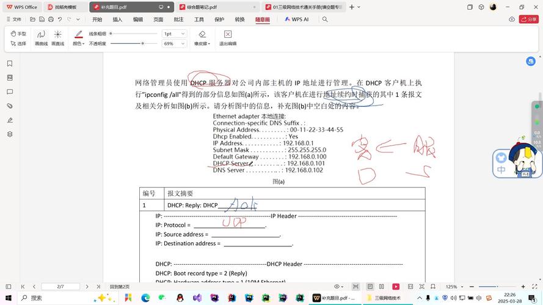Toggle single page view mode

[x=370, y=287]
